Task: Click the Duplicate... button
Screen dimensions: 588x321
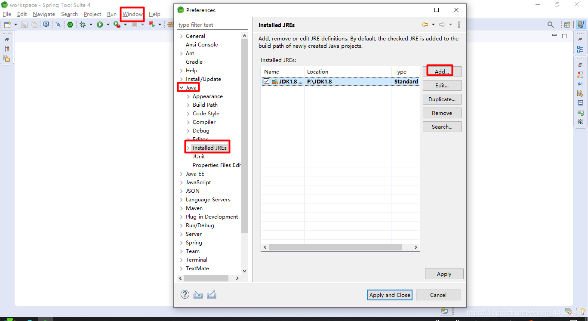Action: (x=442, y=99)
